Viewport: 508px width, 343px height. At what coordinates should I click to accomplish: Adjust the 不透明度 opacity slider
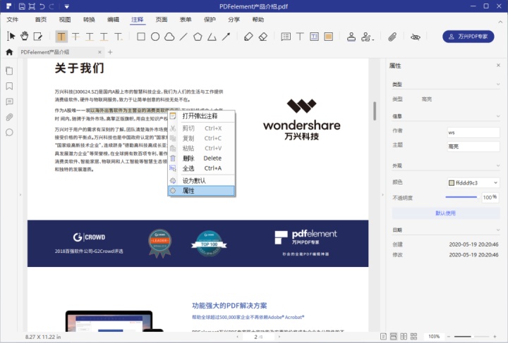[x=461, y=197]
